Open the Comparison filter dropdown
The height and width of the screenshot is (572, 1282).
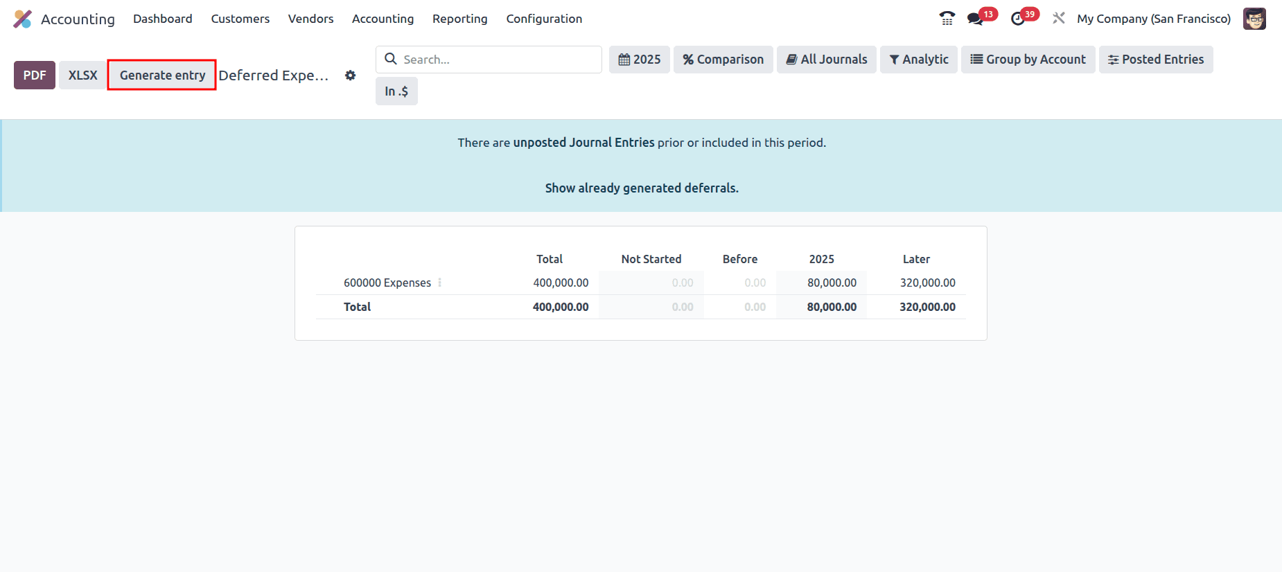pos(723,60)
